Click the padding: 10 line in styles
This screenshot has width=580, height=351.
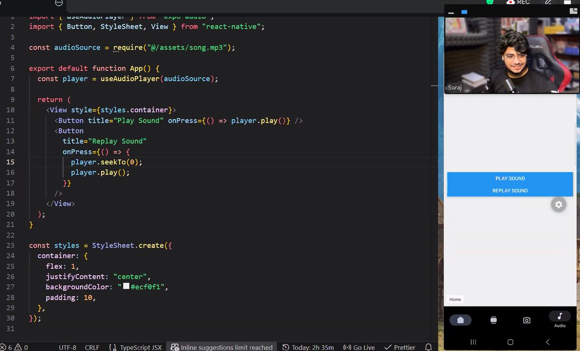click(71, 297)
